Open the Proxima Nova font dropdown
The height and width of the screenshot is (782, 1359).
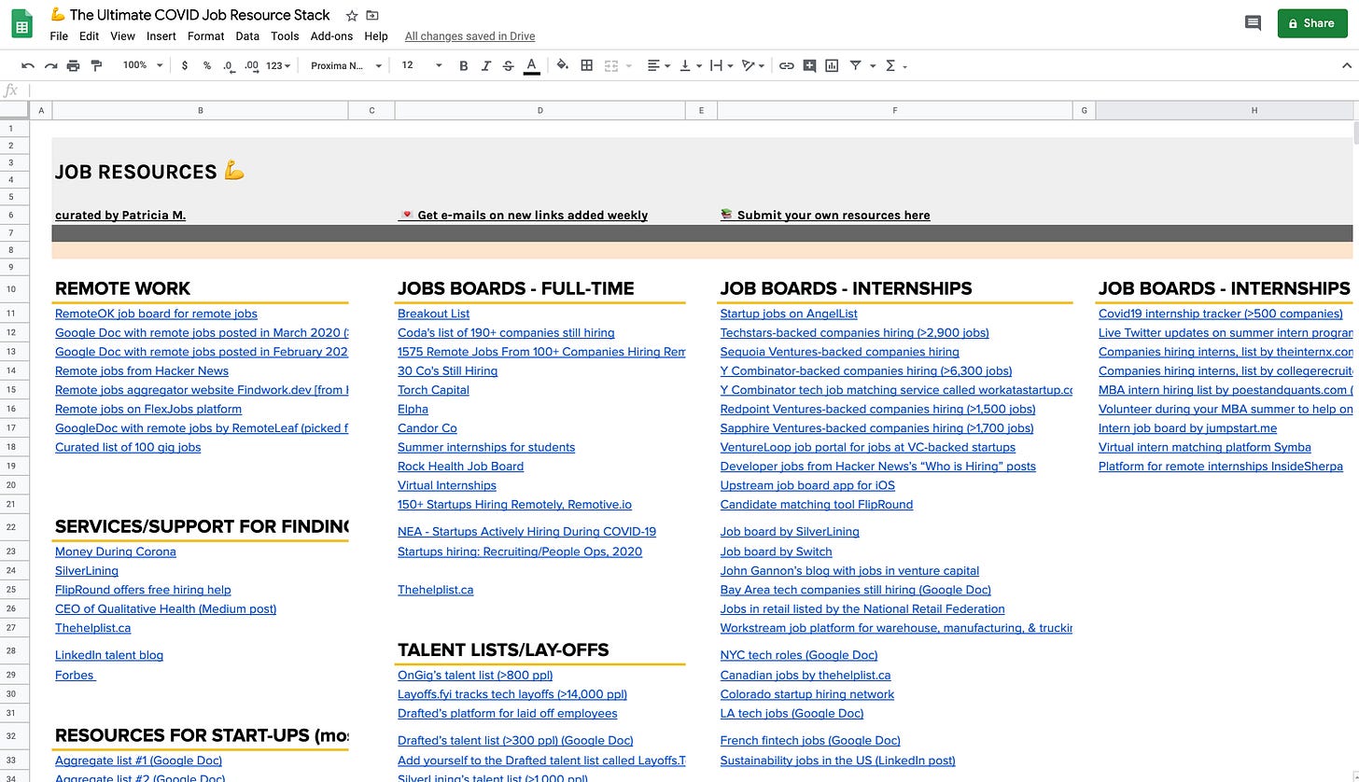[346, 65]
